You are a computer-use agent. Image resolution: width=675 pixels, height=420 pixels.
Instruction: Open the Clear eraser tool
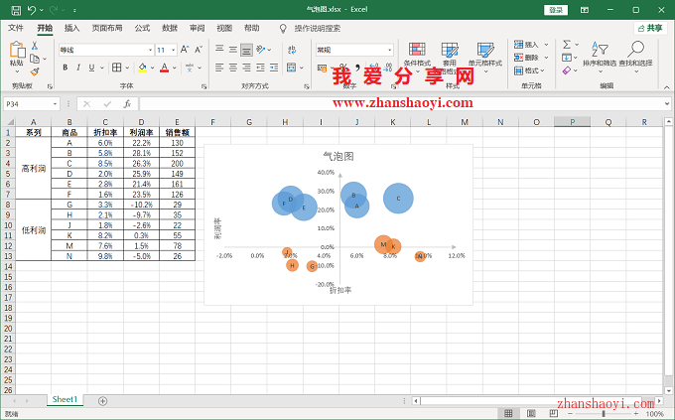coord(567,70)
